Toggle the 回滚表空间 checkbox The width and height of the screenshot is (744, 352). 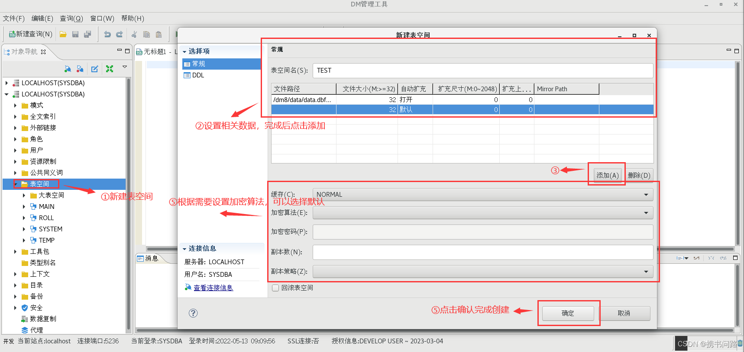click(x=275, y=288)
